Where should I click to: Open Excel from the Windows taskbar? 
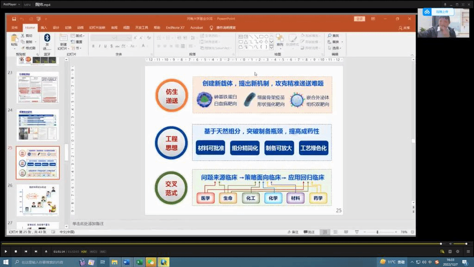click(138, 262)
